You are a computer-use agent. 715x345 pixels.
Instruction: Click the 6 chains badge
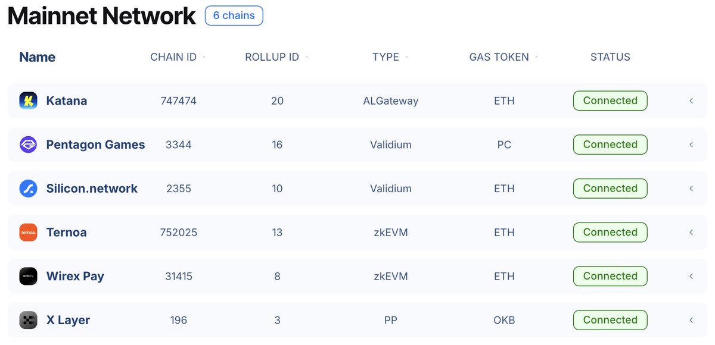point(234,15)
